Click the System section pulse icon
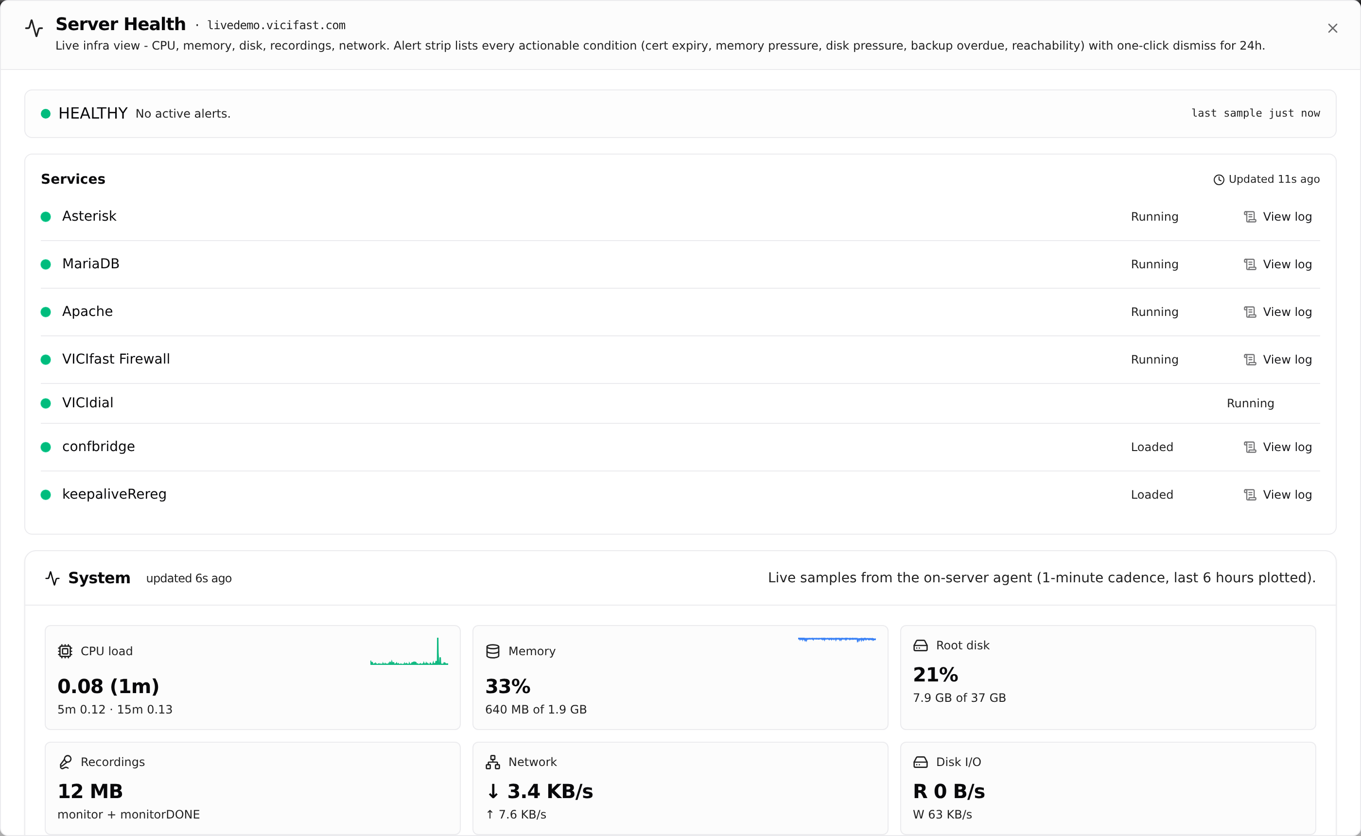Viewport: 1361px width, 836px height. coord(52,578)
